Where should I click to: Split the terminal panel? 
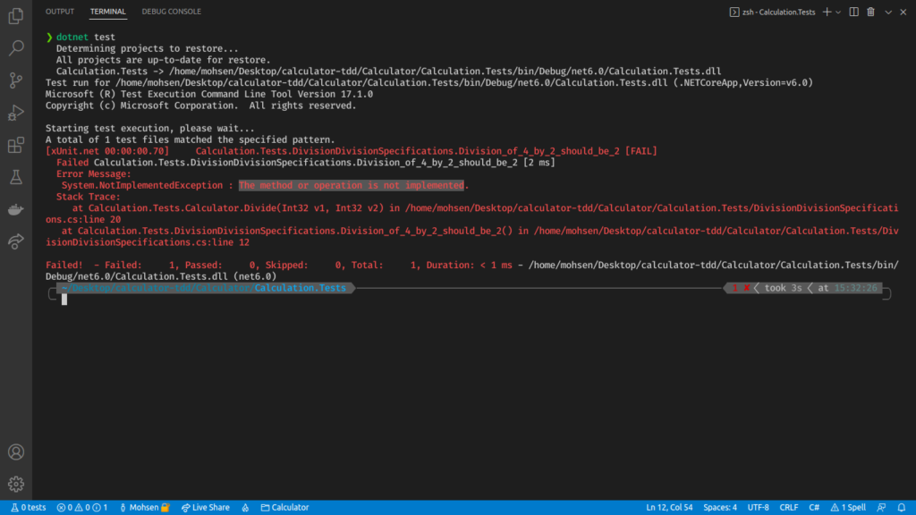click(x=852, y=12)
